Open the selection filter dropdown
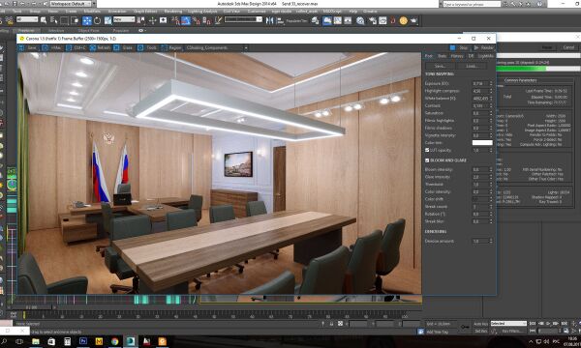Screen dimensions: 581x348 click(x=27, y=19)
